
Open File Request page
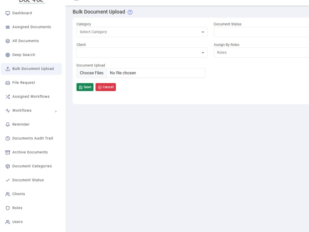[x=24, y=83]
